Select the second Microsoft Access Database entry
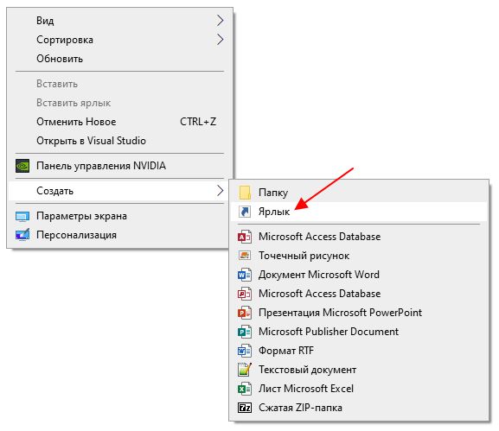Image resolution: width=499 pixels, height=431 pixels. tap(359, 294)
